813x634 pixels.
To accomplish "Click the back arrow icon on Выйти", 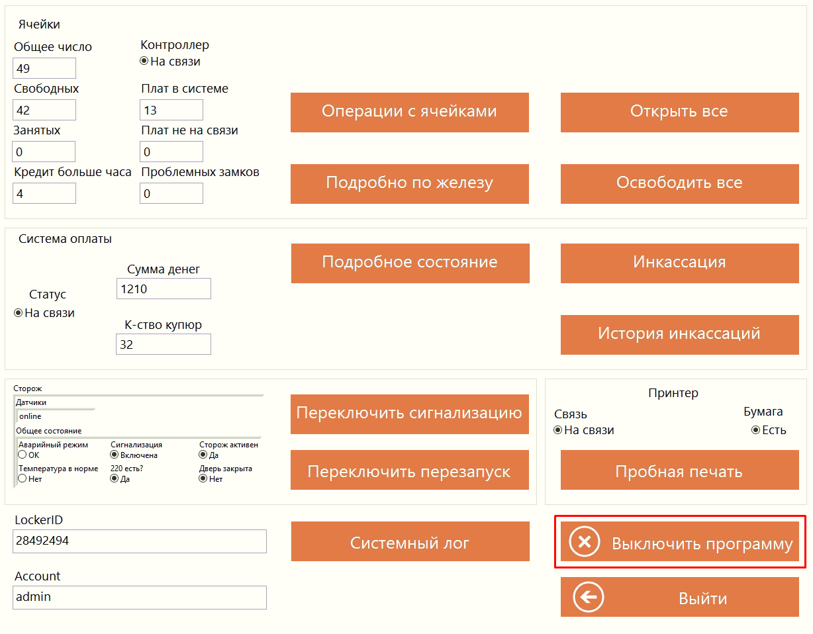I will [x=588, y=598].
